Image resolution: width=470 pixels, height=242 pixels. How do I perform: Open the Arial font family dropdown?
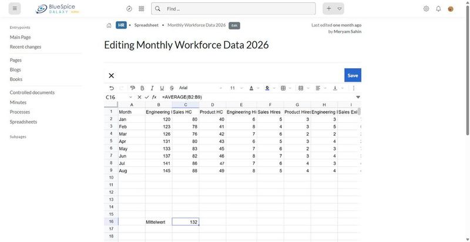pos(200,88)
